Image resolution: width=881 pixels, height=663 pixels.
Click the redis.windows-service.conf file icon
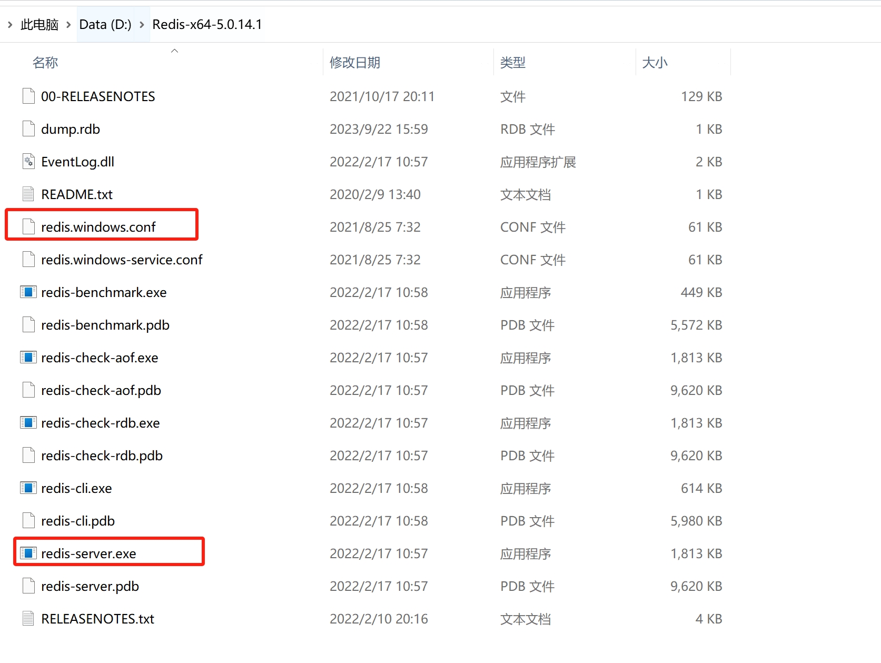click(x=28, y=259)
